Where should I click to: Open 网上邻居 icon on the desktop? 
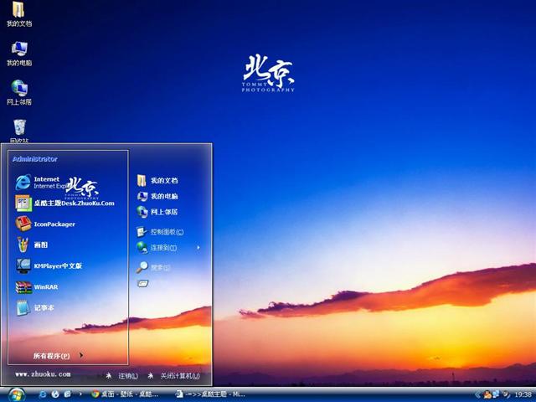pos(19,92)
